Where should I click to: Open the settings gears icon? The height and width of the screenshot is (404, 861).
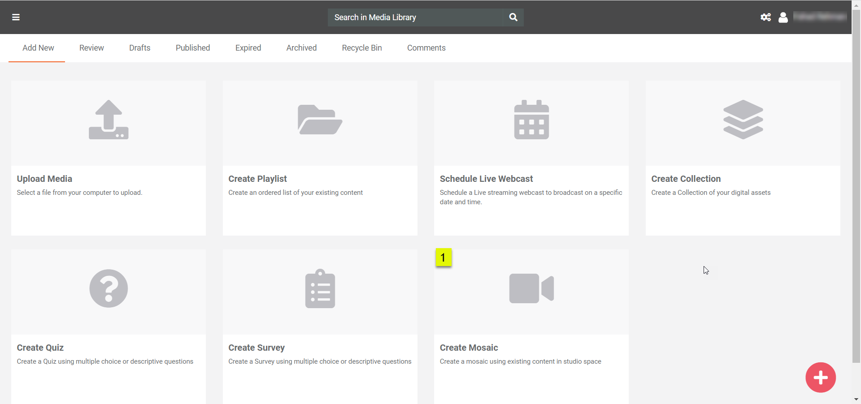765,17
